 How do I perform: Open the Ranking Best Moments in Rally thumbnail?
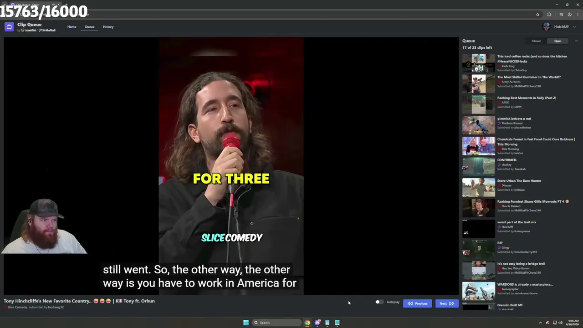tap(479, 104)
